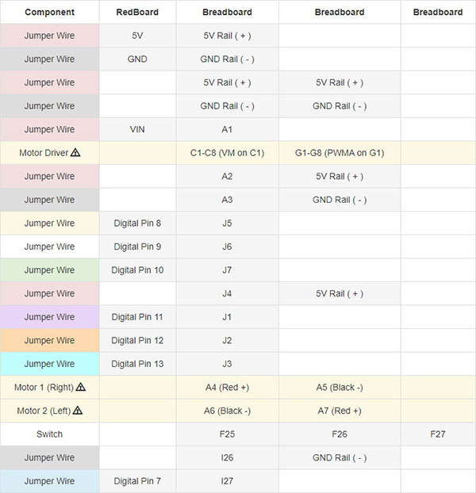Image resolution: width=476 pixels, height=493 pixels.
Task: Select the RedBoard column header
Action: click(x=137, y=12)
